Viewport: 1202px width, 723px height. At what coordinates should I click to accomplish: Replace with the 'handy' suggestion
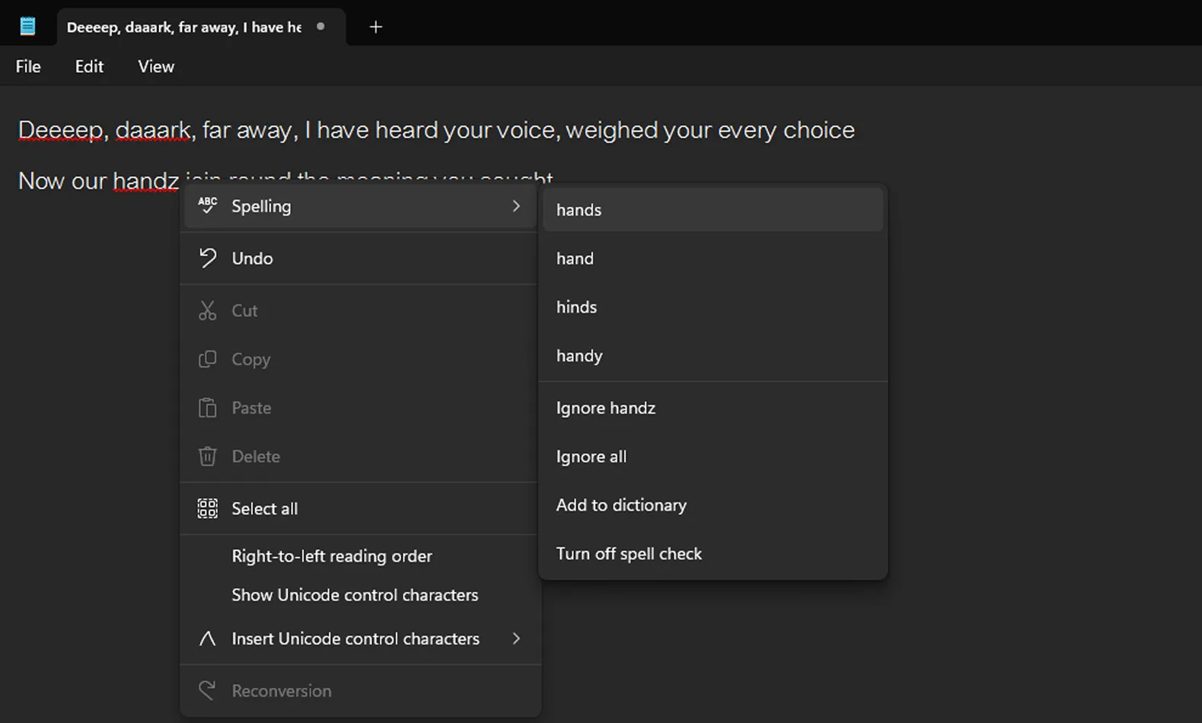tap(579, 356)
